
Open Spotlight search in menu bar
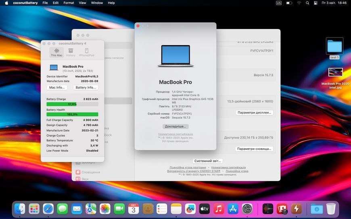(307, 3)
